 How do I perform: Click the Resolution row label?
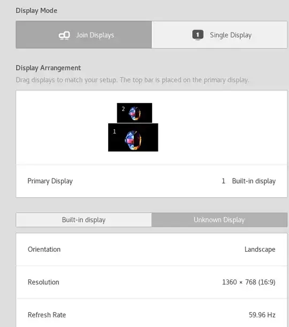point(43,282)
